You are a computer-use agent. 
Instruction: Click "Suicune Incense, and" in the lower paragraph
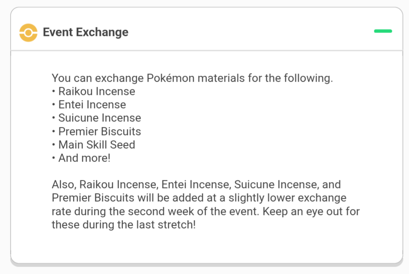287,185
